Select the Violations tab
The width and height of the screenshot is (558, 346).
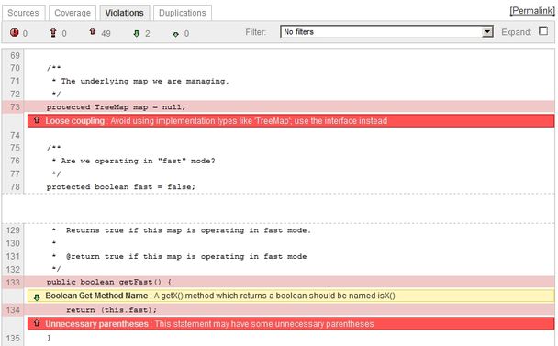(125, 13)
